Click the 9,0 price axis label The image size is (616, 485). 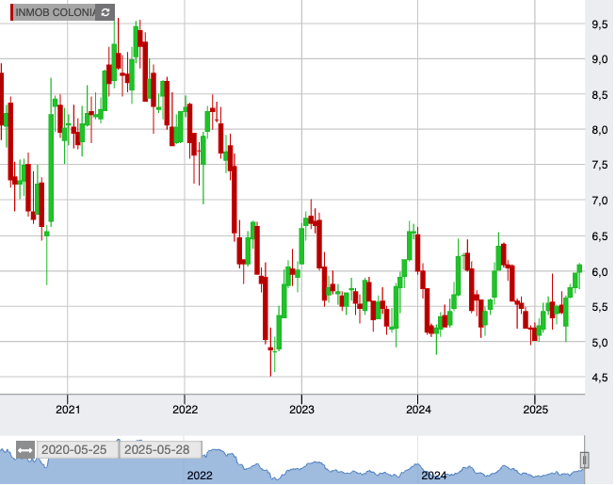(599, 59)
